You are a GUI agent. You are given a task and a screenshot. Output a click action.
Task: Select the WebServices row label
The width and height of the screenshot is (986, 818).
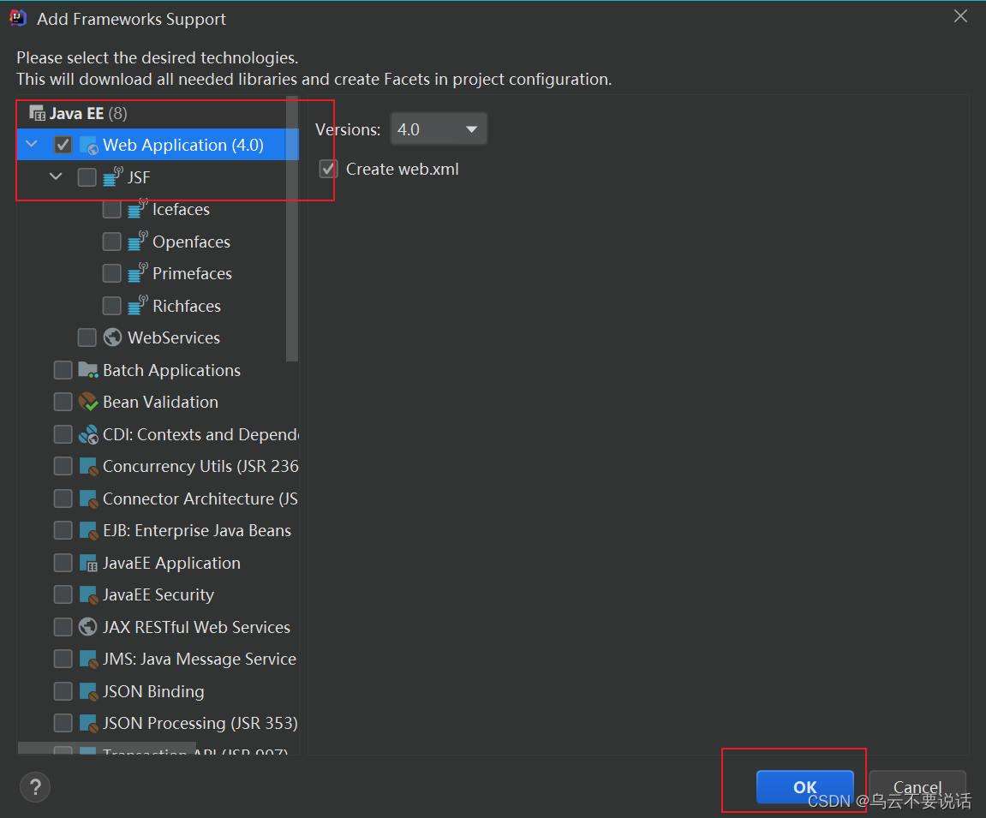(x=174, y=337)
